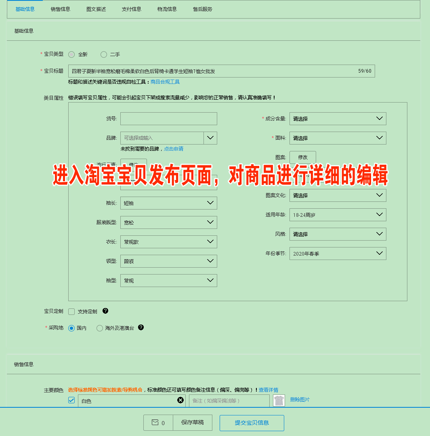Select the 二手 radio button
Image resolution: width=430 pixels, height=436 pixels.
click(104, 54)
